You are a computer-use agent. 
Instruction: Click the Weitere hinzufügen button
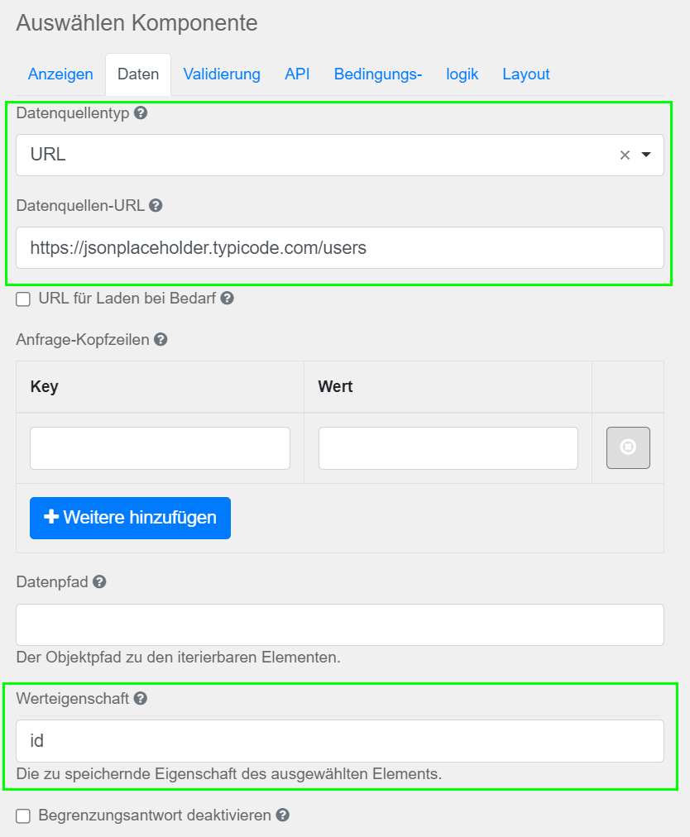pyautogui.click(x=131, y=518)
